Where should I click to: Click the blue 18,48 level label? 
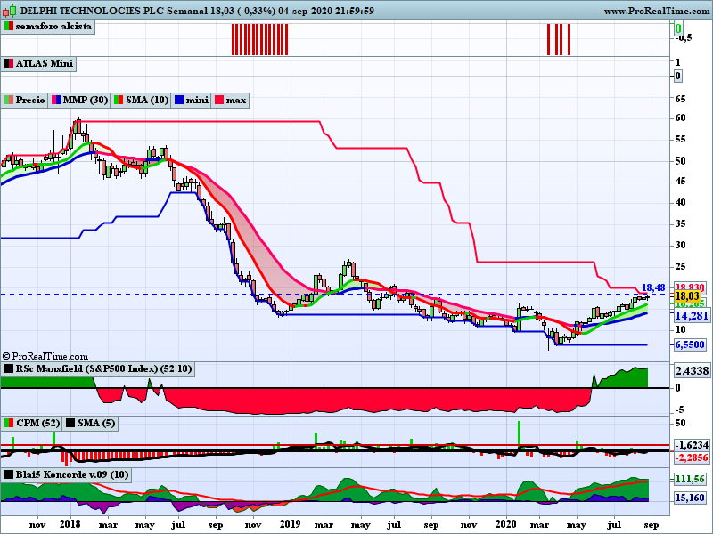tap(653, 287)
